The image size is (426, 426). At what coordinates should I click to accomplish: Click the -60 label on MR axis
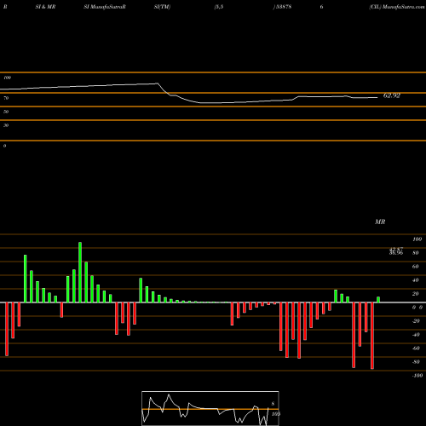416,348
